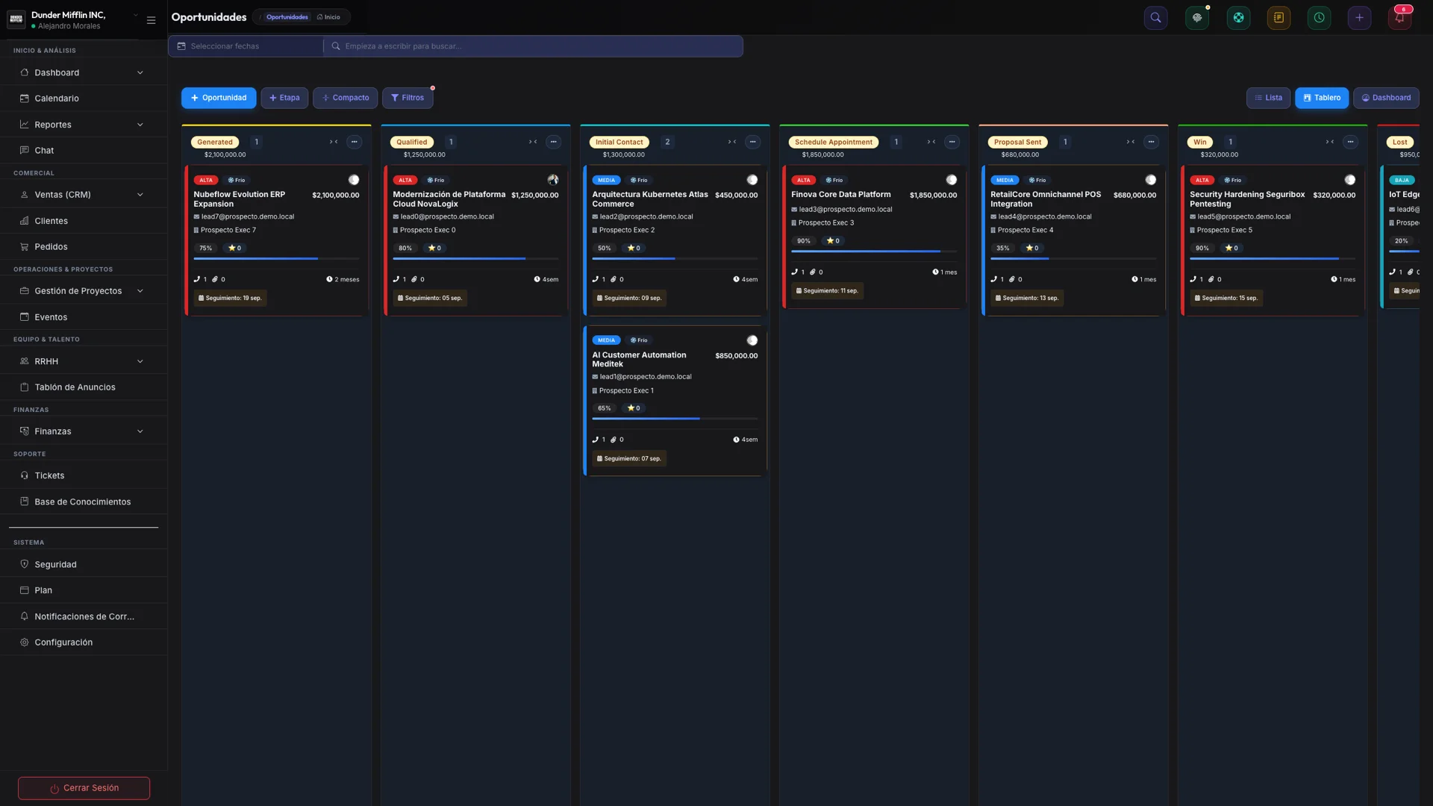Expand the RRHH sidebar submenu
The width and height of the screenshot is (1433, 806).
click(x=140, y=361)
